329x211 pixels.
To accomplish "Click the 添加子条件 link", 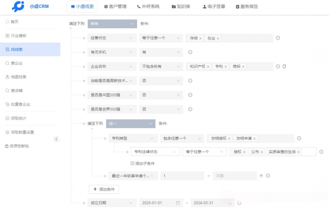I will coord(143,163).
